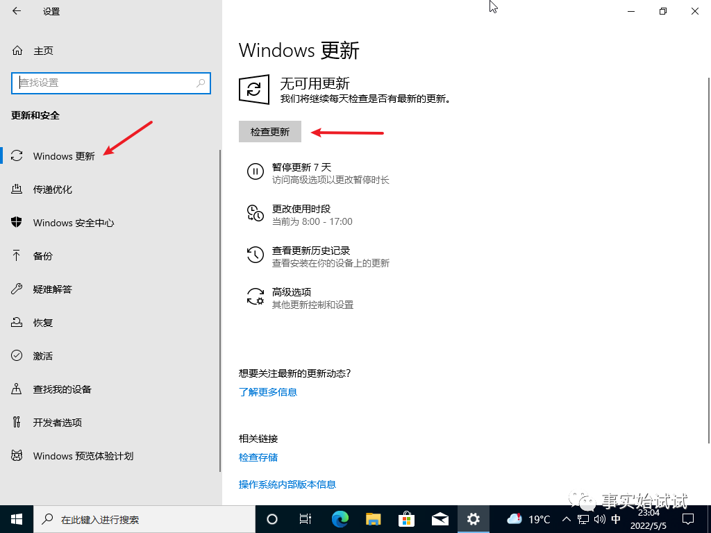Open the 操作系统内部版本信息 link
Image resolution: width=711 pixels, height=533 pixels.
287,484
